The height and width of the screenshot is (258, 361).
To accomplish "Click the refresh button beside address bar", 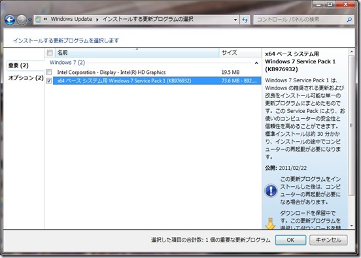I will (245, 20).
